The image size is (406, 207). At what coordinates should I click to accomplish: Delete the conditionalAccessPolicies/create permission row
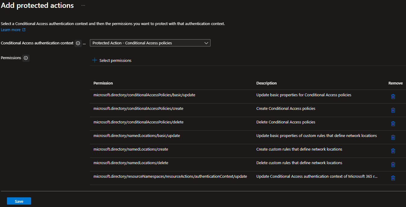point(393,110)
